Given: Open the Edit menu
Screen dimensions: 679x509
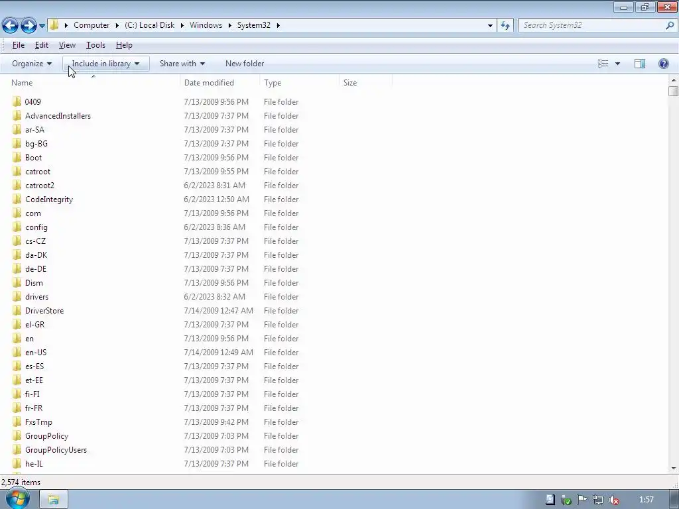Looking at the screenshot, I should 42,45.
